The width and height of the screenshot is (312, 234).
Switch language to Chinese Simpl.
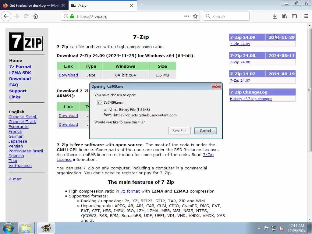[23, 117]
